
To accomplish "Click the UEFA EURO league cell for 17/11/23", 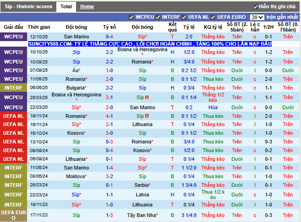I will click(x=13, y=215).
